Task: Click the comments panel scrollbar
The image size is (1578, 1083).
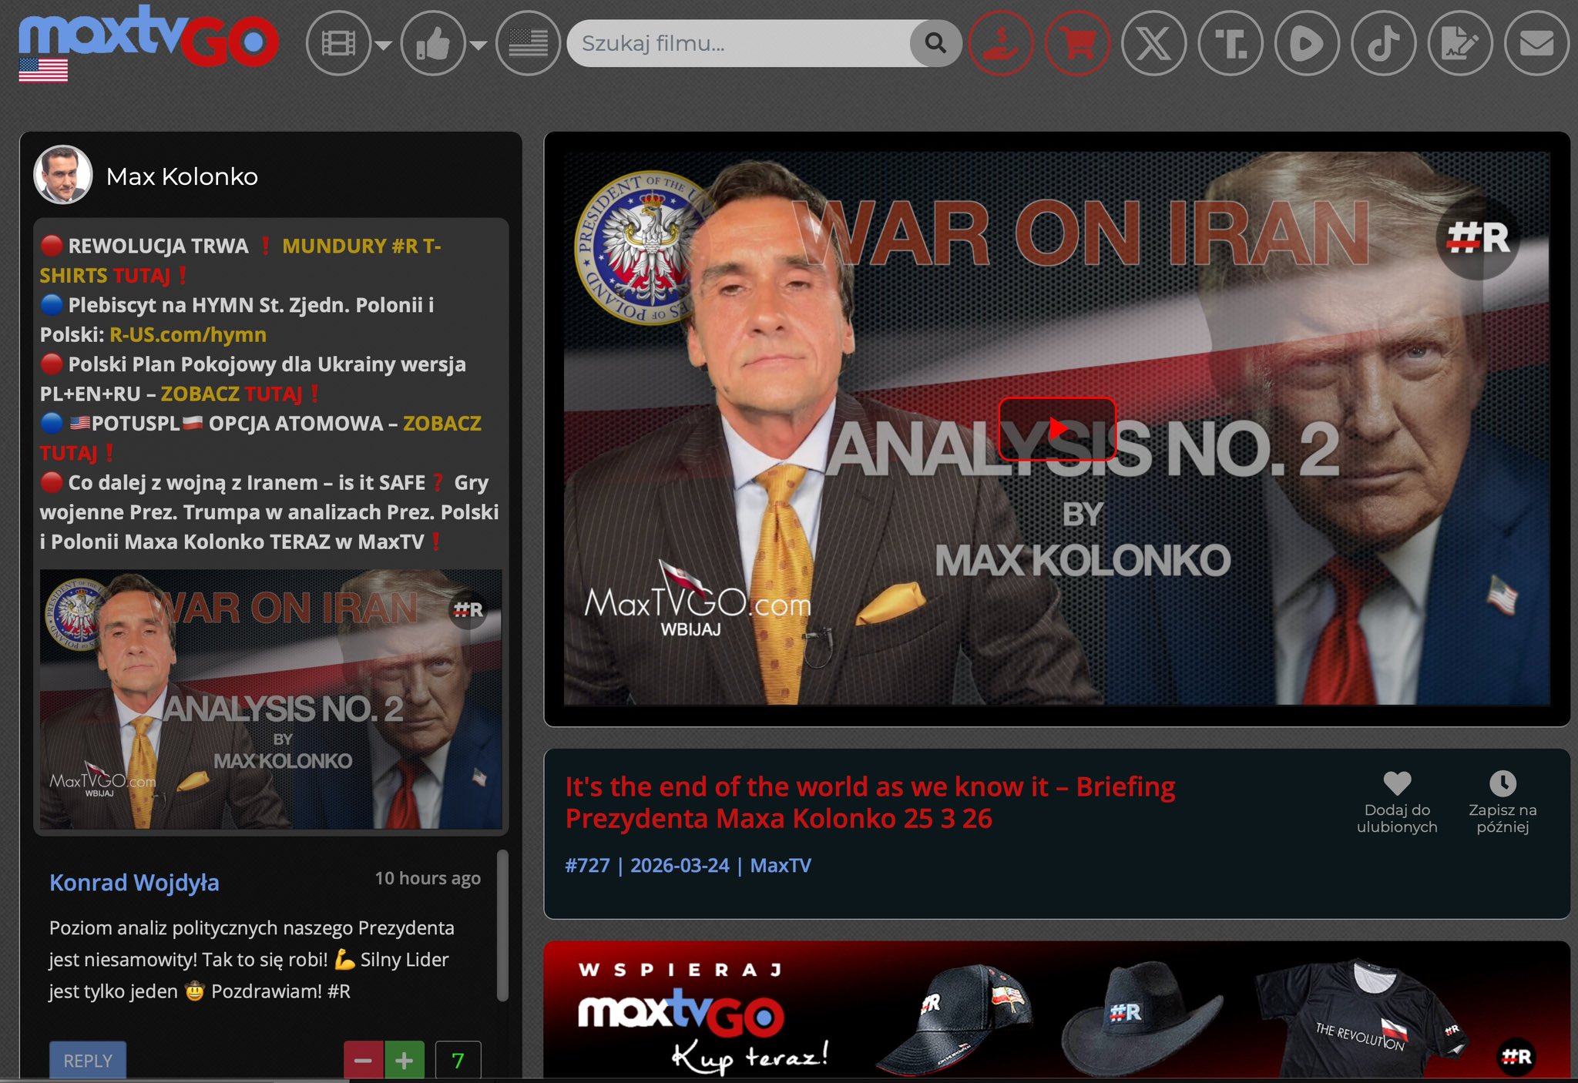Action: coord(502,924)
